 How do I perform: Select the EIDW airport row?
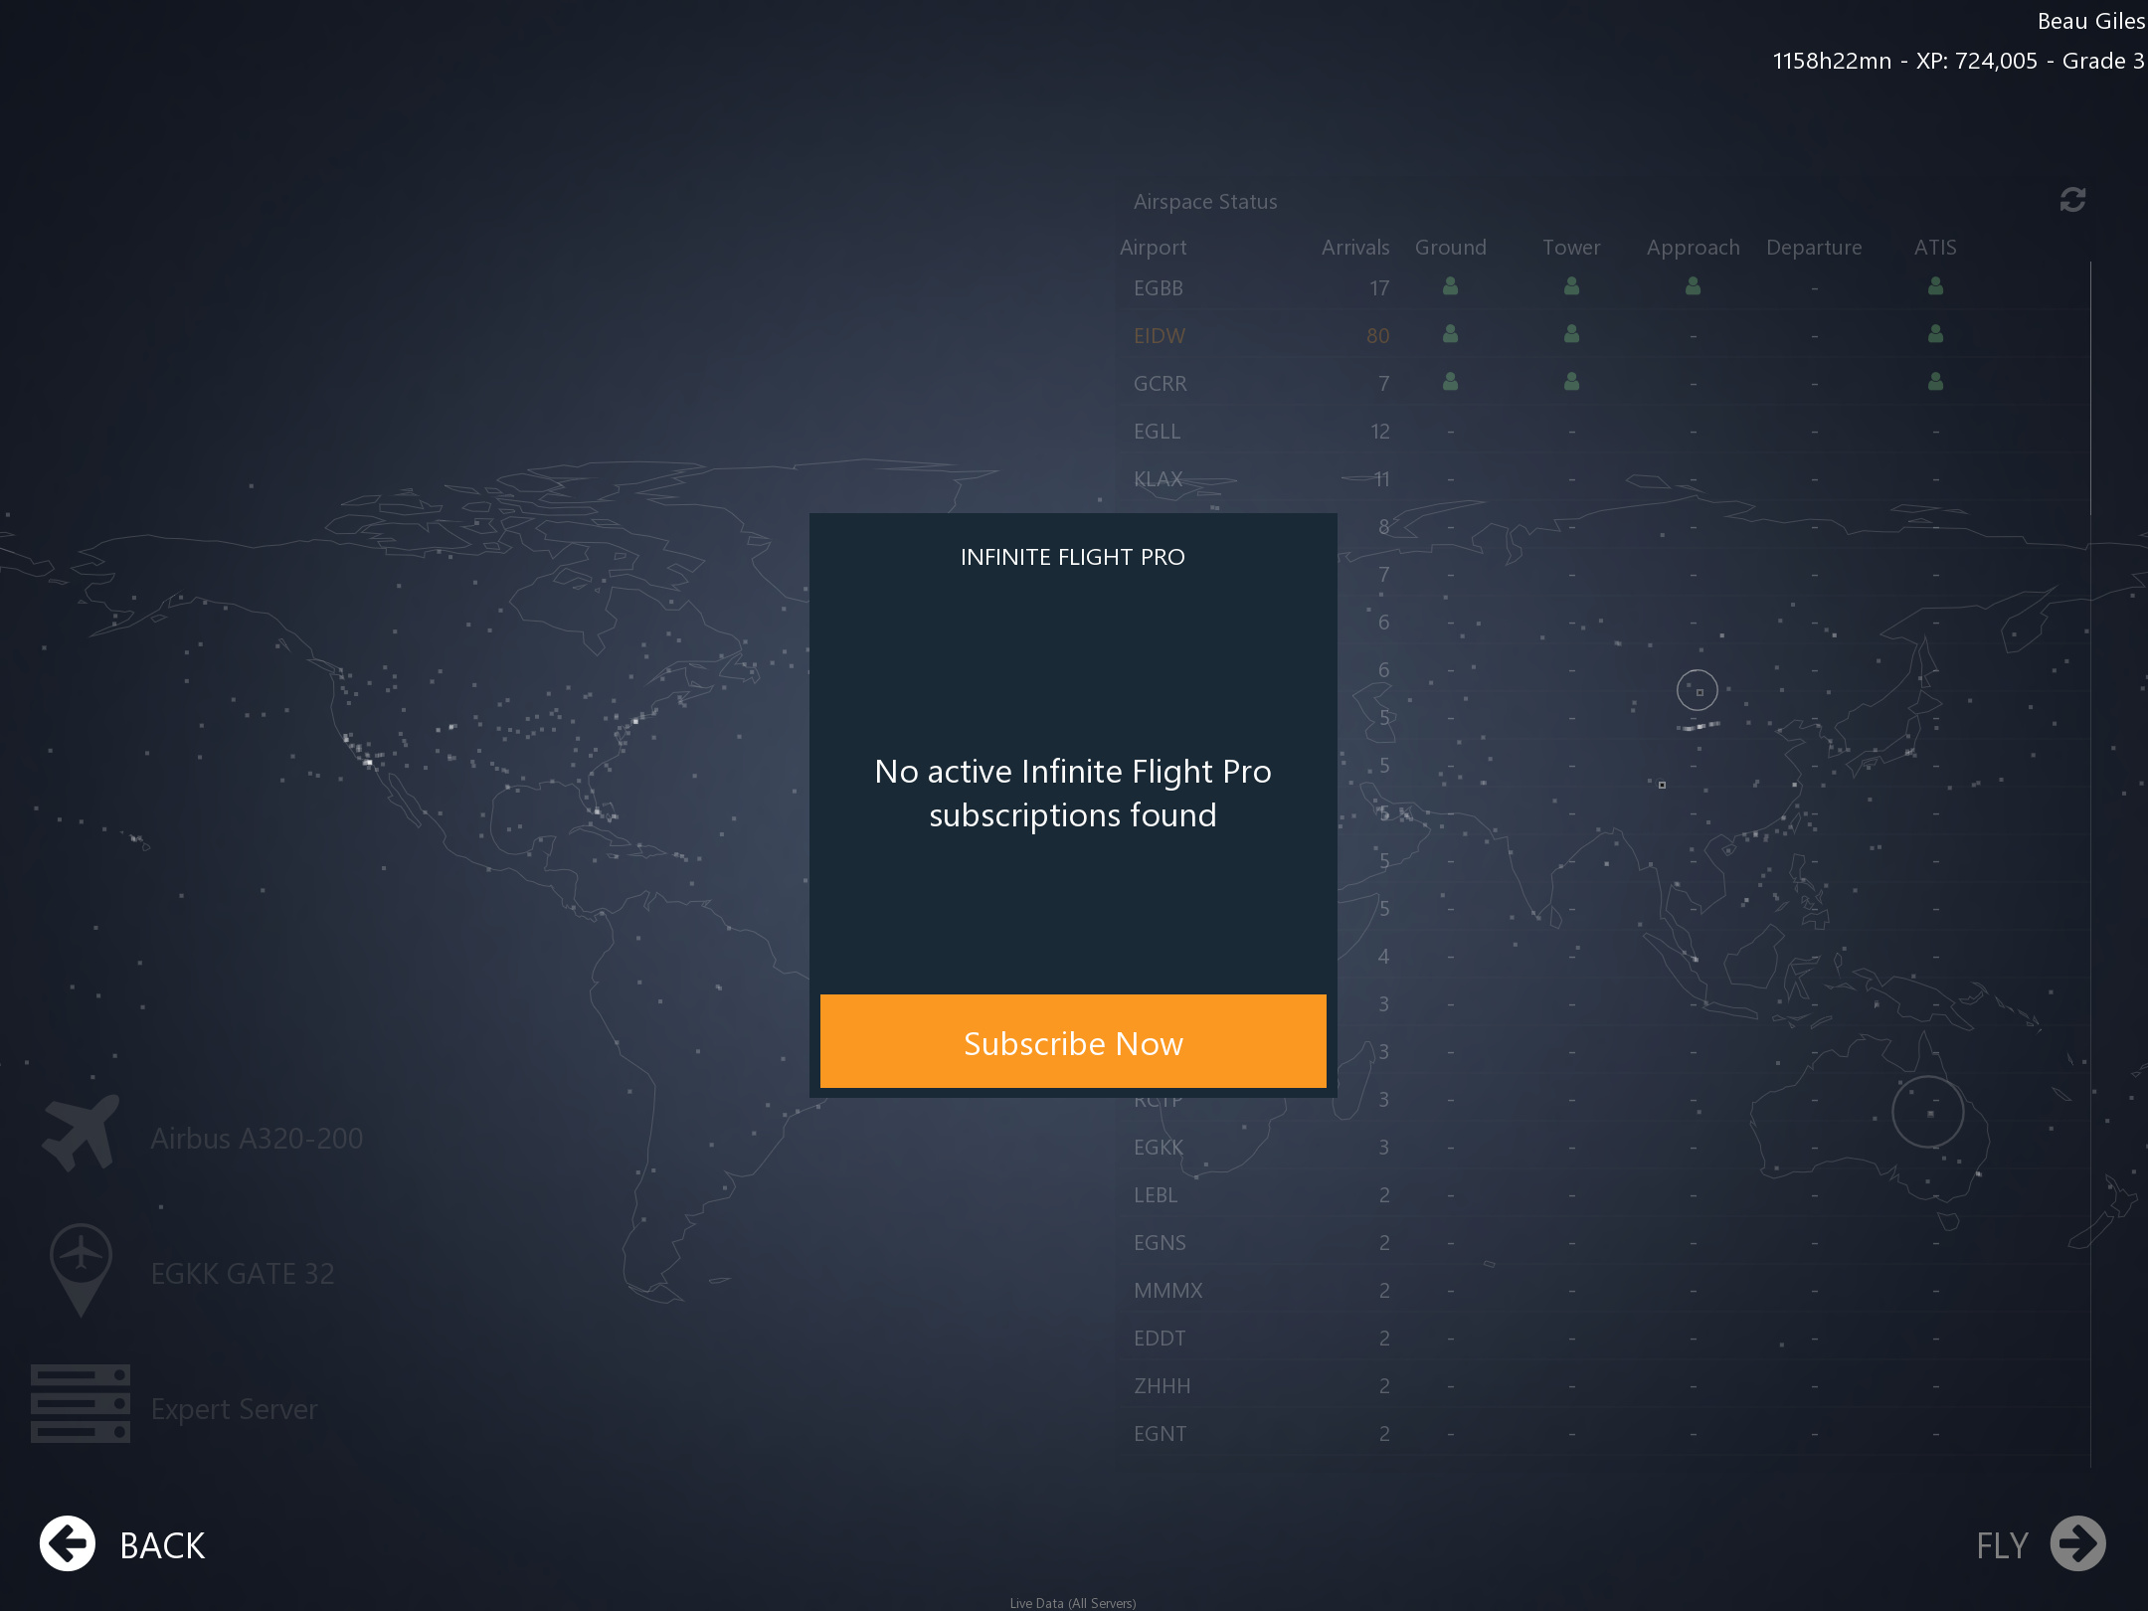point(1160,336)
